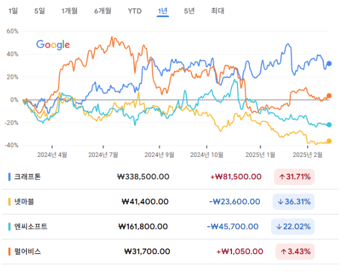349x272 pixels.
Task: Click the ↓22.02% change badge
Action: pyautogui.click(x=293, y=227)
